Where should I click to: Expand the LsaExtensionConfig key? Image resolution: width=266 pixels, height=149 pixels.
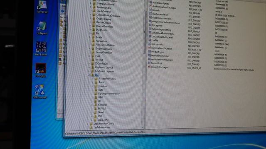coord(88,124)
